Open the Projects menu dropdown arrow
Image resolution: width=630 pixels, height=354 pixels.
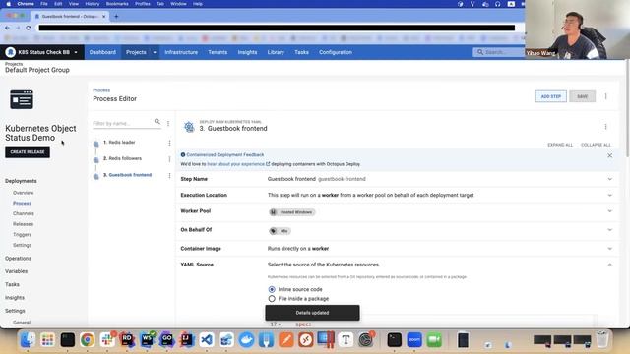pyautogui.click(x=155, y=52)
